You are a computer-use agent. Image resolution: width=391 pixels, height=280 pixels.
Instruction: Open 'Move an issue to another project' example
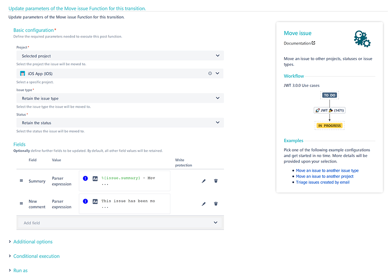tap(325, 176)
